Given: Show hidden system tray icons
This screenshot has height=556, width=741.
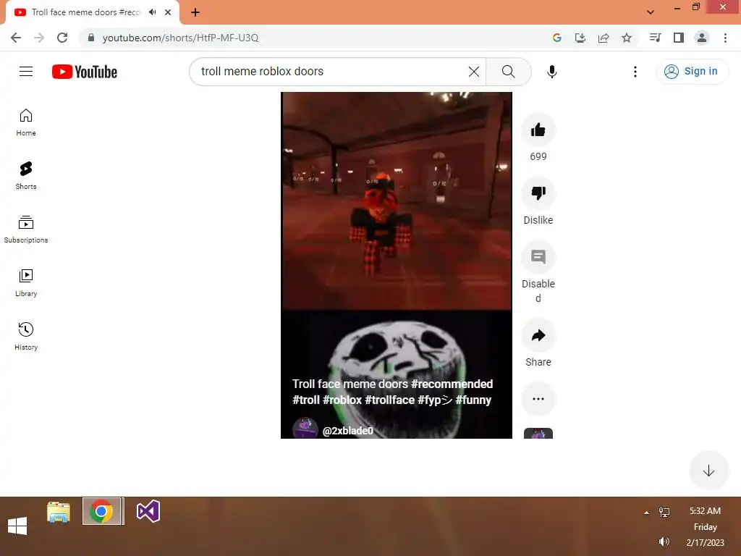Looking at the screenshot, I should pyautogui.click(x=646, y=513).
